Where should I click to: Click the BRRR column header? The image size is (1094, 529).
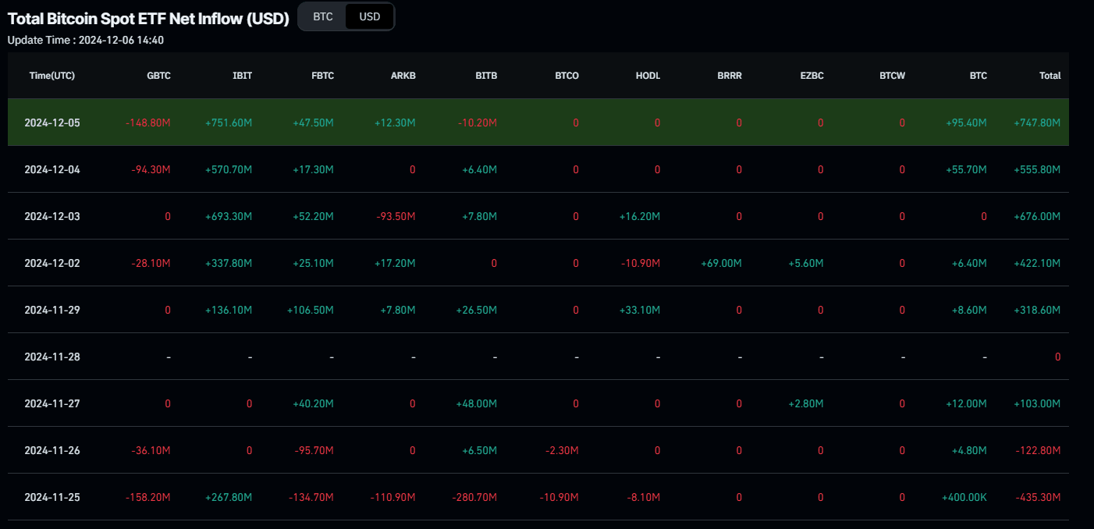tap(730, 76)
